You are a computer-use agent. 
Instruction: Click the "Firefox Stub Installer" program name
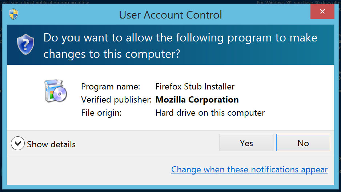tap(195, 87)
